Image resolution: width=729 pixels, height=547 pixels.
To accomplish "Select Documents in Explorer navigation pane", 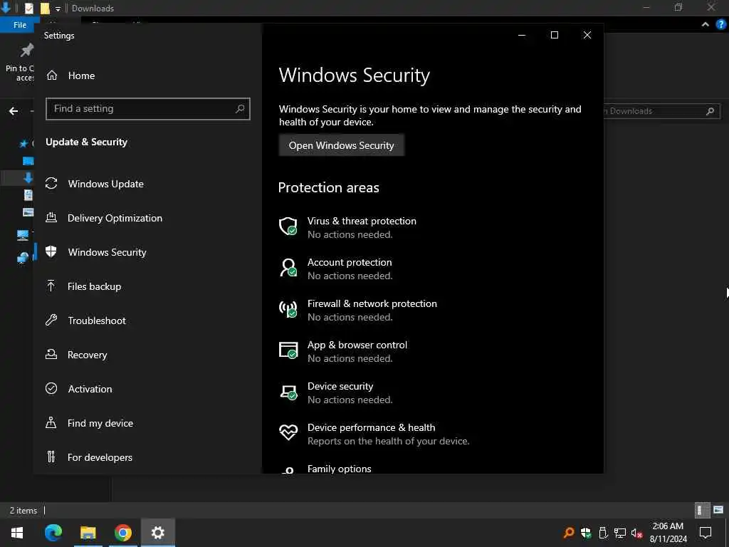I will [28, 194].
